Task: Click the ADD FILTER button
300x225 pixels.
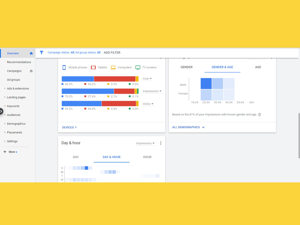Action: pyautogui.click(x=112, y=52)
